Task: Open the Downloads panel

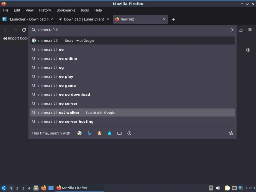Action: click(241, 30)
